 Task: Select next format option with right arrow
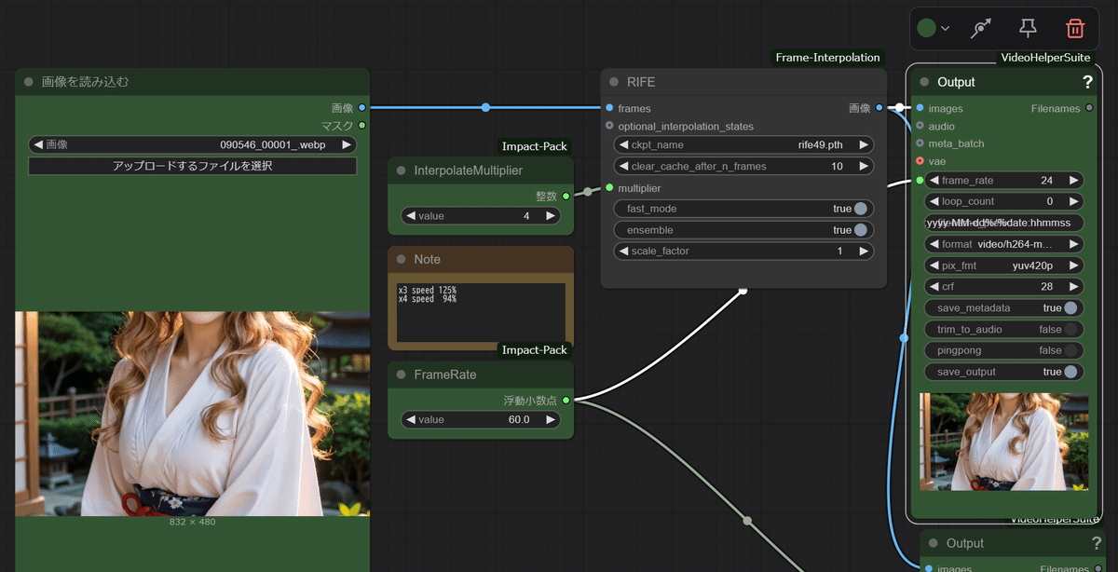[x=1074, y=244]
